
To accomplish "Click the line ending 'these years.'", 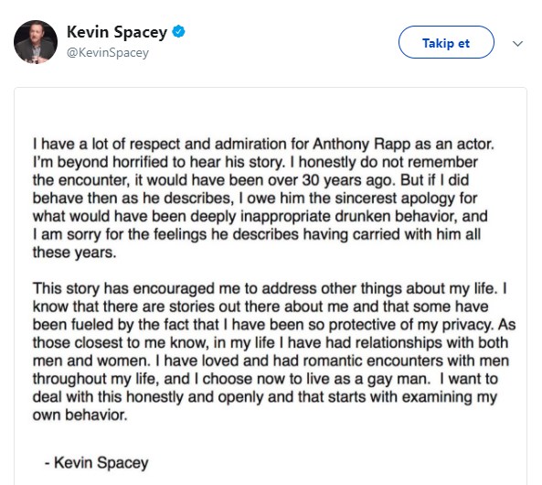I will (x=74, y=253).
